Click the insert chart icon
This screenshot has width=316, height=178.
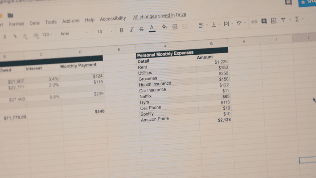click(x=273, y=21)
